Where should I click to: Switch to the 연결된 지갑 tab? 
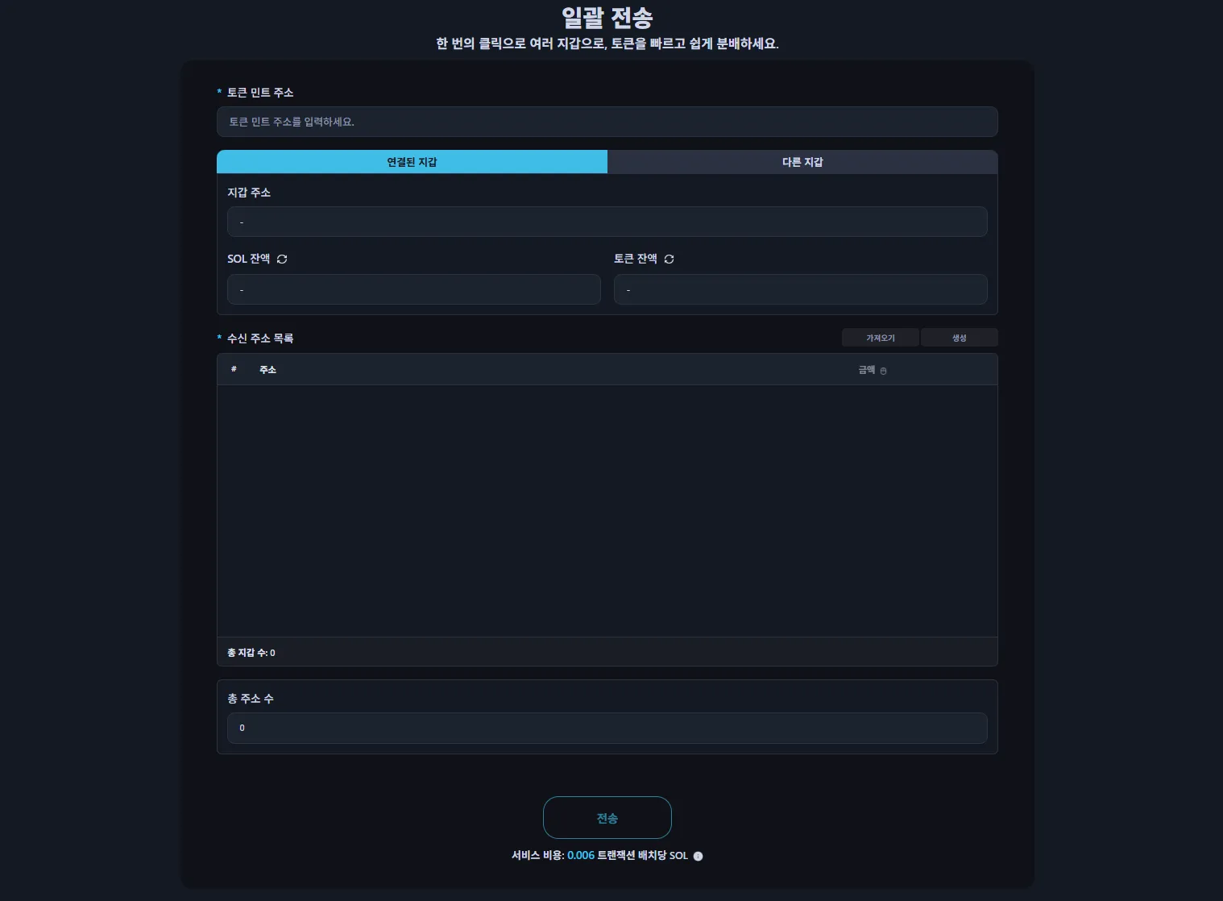[x=412, y=162]
